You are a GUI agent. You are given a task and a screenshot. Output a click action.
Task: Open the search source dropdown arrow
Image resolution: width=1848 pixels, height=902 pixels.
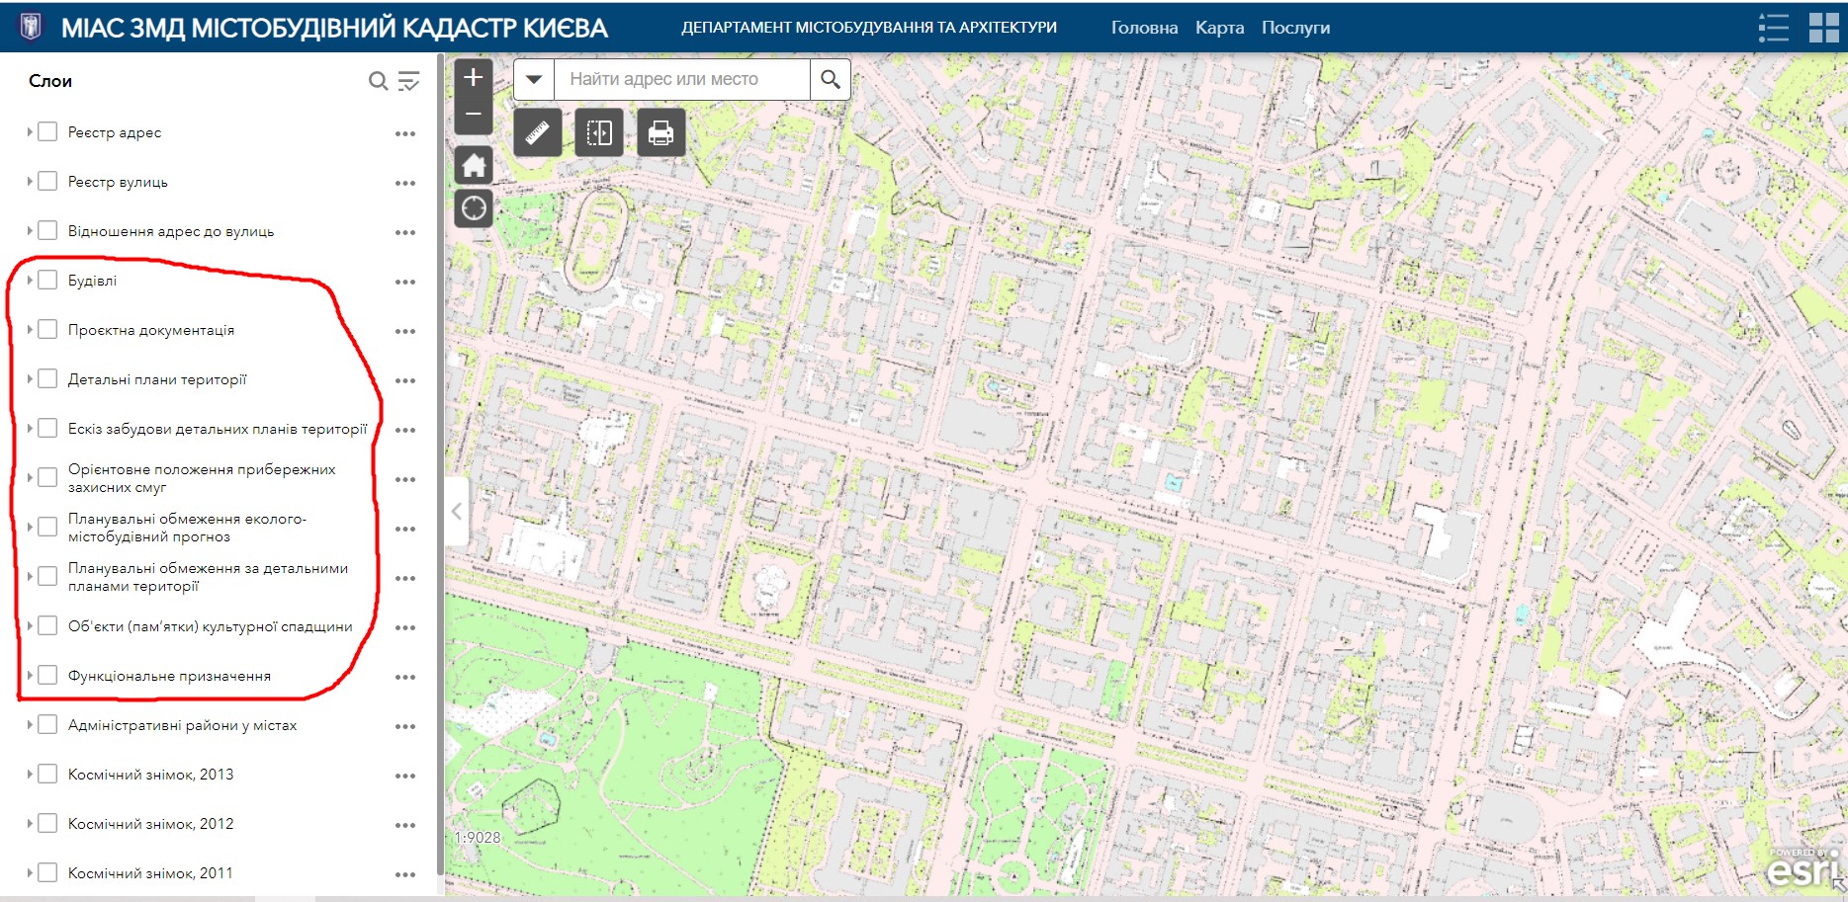pos(534,79)
